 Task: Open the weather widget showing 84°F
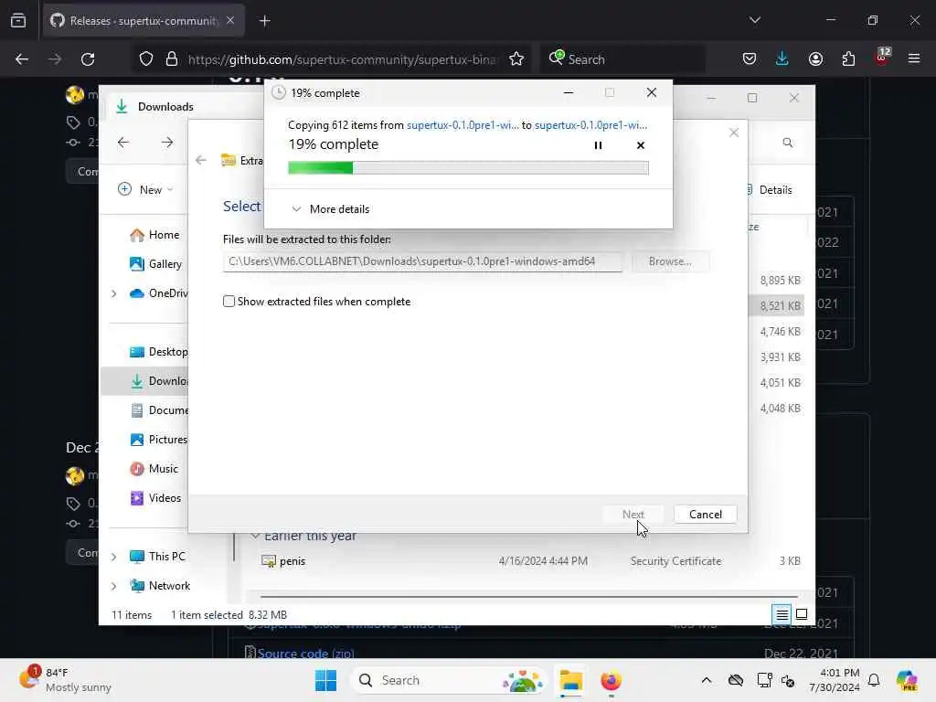[x=66, y=679]
